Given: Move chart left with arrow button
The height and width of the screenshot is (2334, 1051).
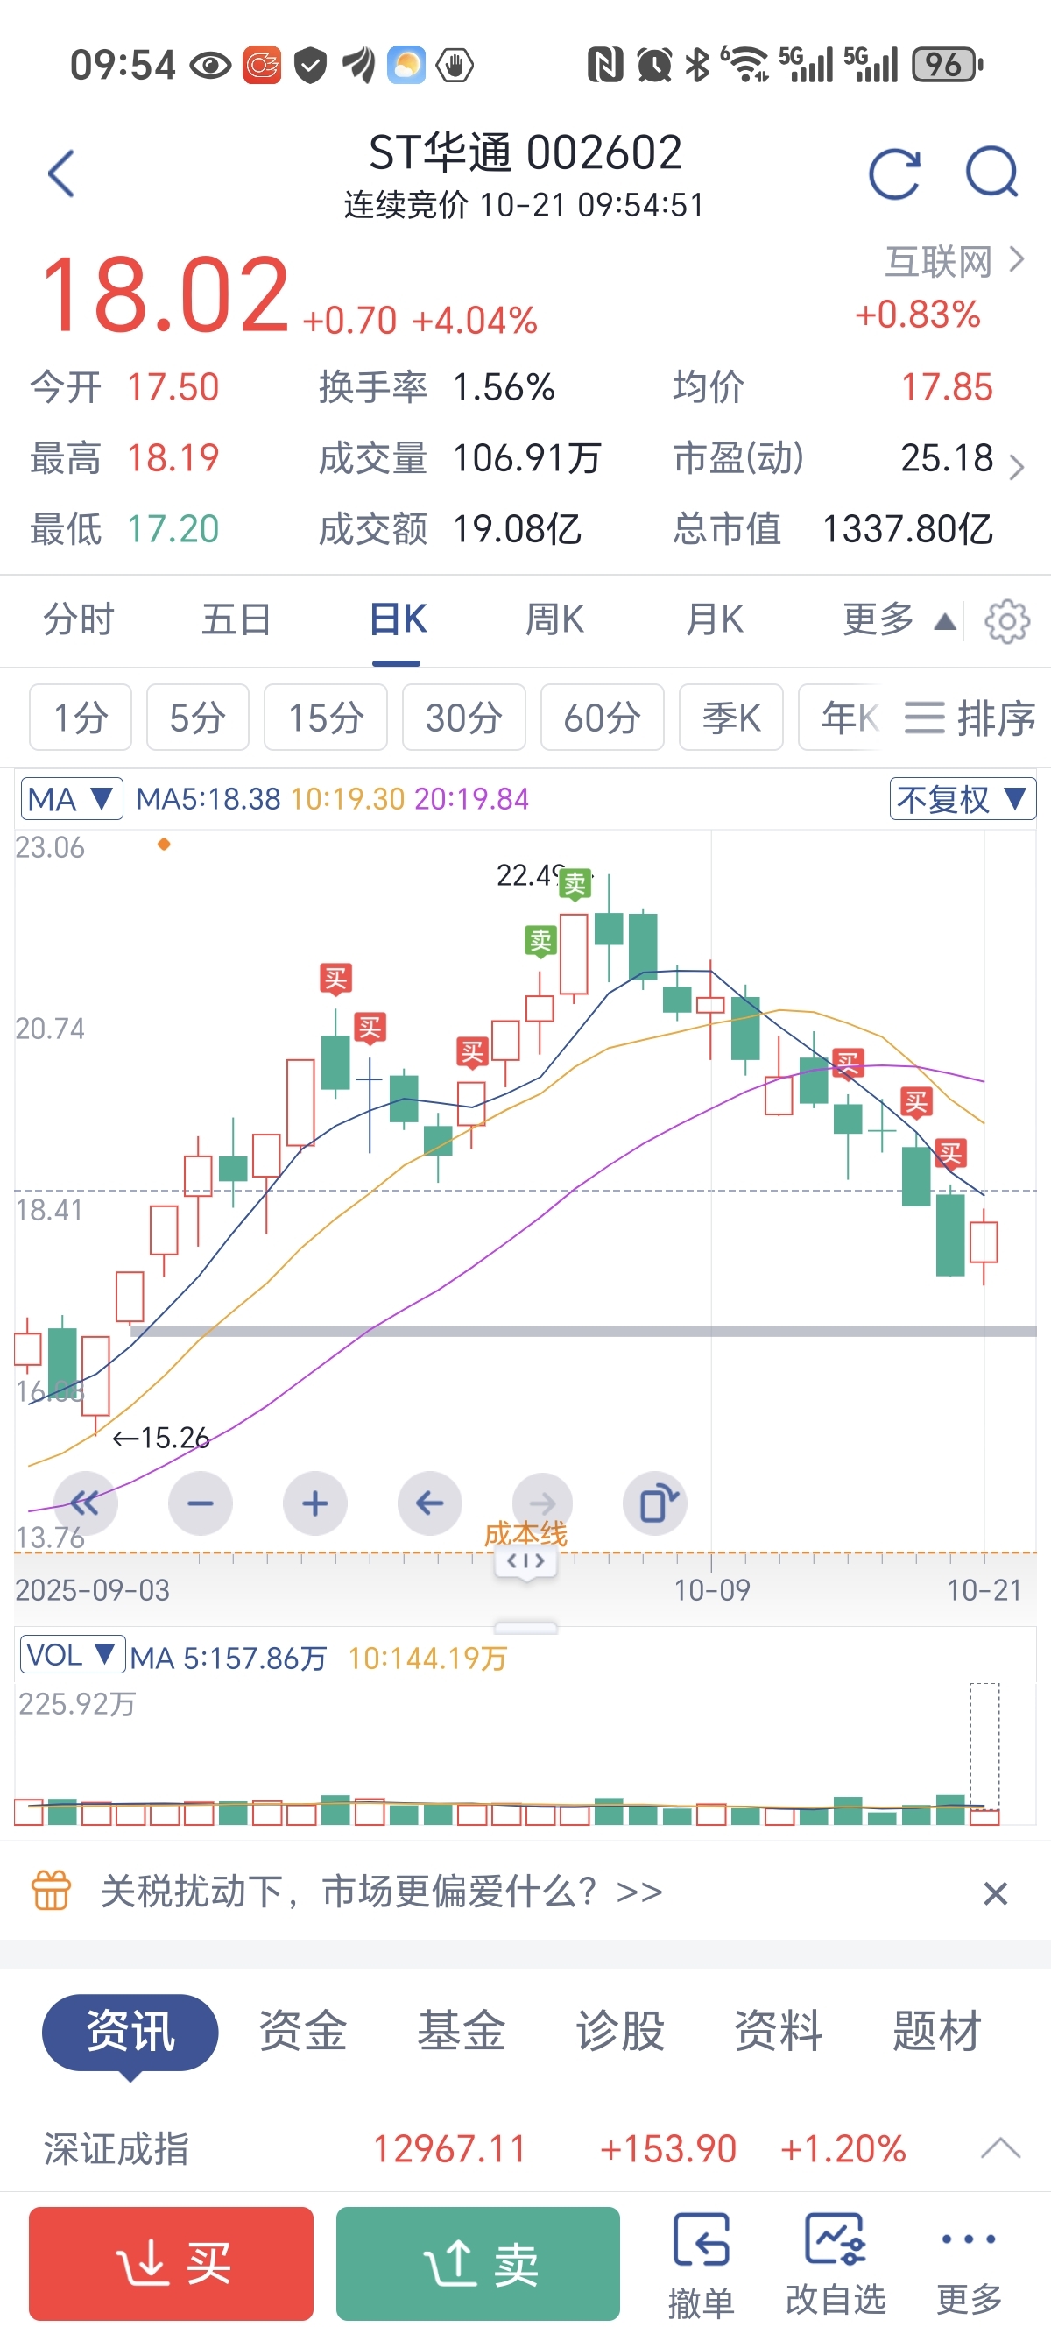Looking at the screenshot, I should pyautogui.click(x=429, y=1504).
